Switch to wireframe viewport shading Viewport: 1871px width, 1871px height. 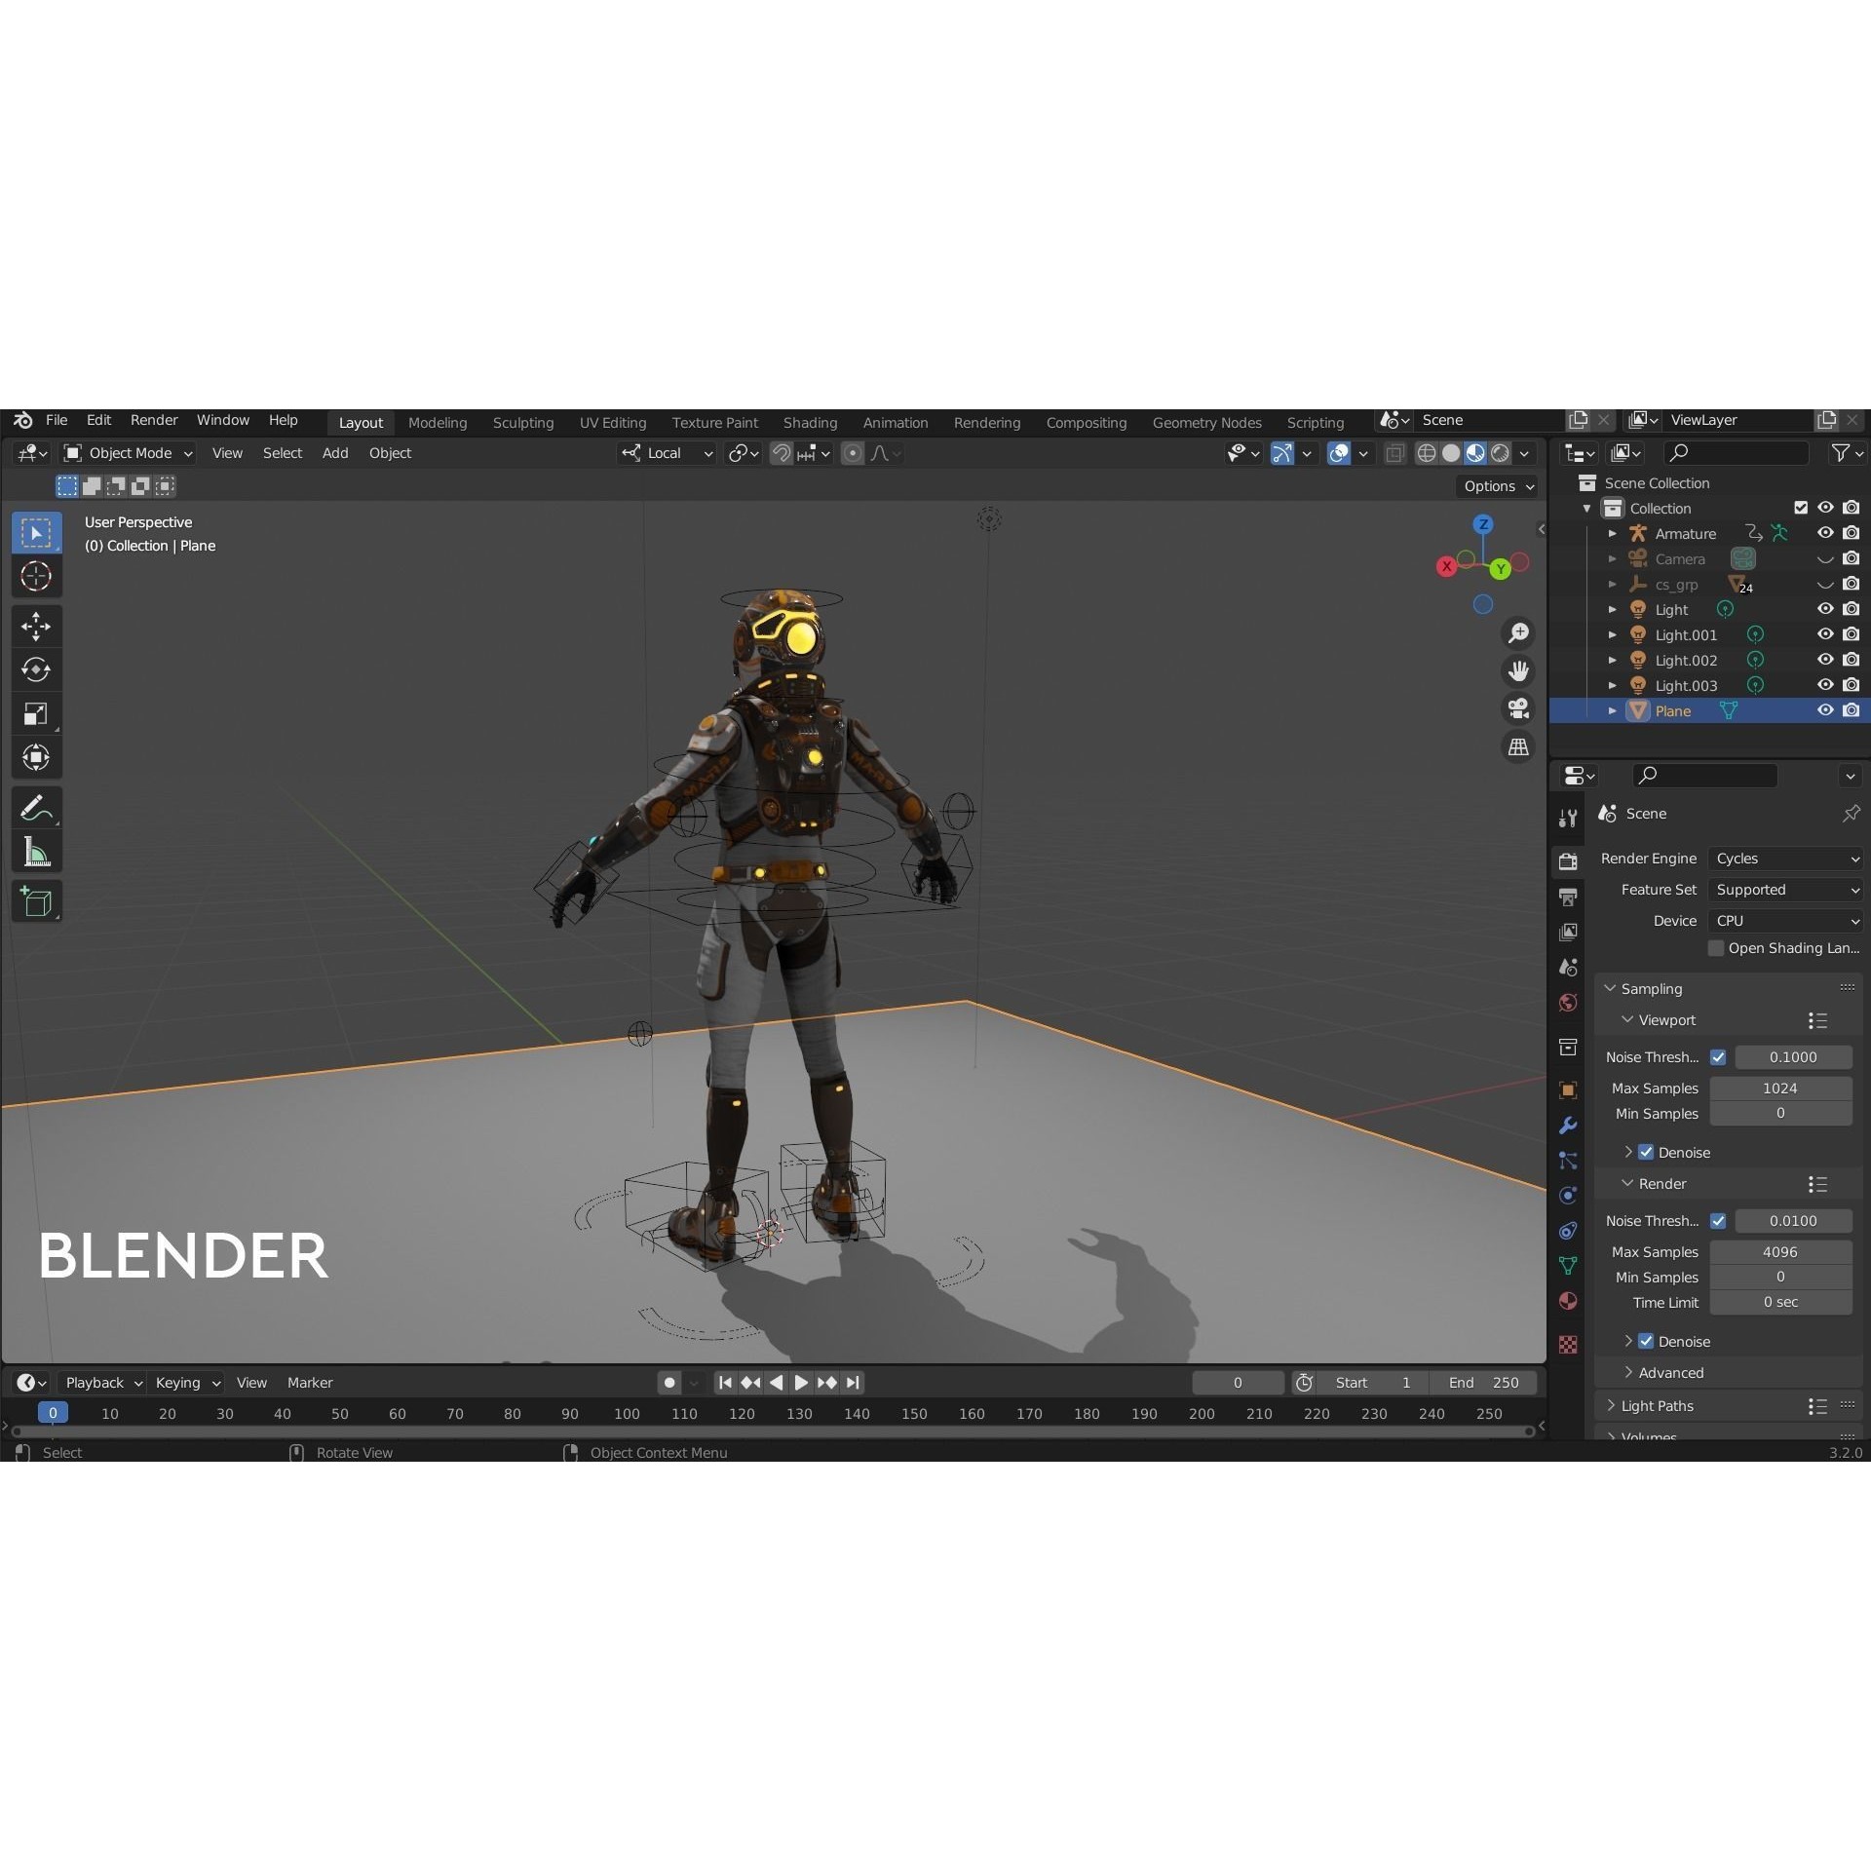click(x=1427, y=453)
